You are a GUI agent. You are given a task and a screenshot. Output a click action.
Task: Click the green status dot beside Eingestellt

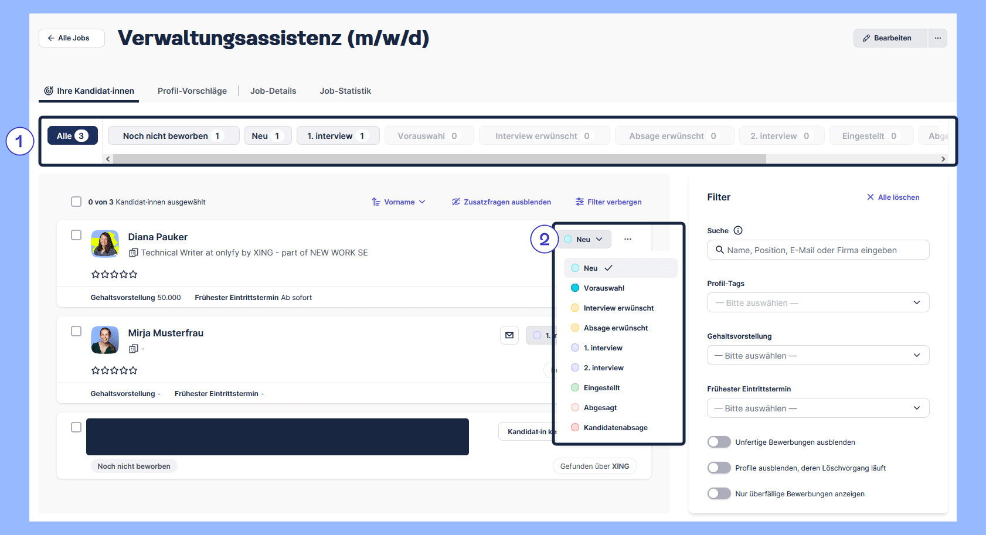(x=574, y=387)
